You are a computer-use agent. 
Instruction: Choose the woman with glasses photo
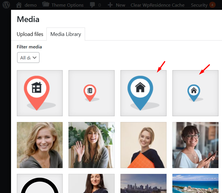point(195,145)
